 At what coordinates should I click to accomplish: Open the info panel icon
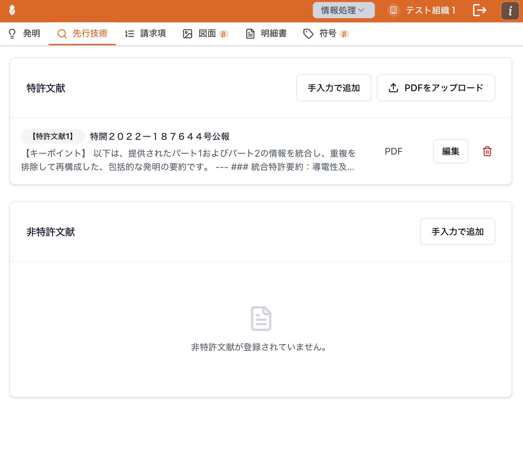[510, 11]
